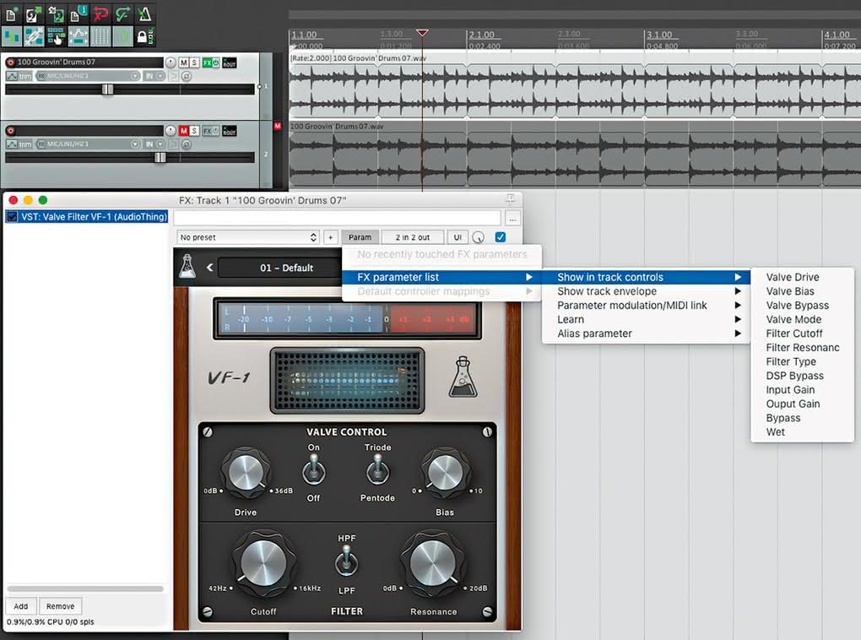
Task: Click the previous preset arrow beside 01 – Default
Action: tap(209, 268)
